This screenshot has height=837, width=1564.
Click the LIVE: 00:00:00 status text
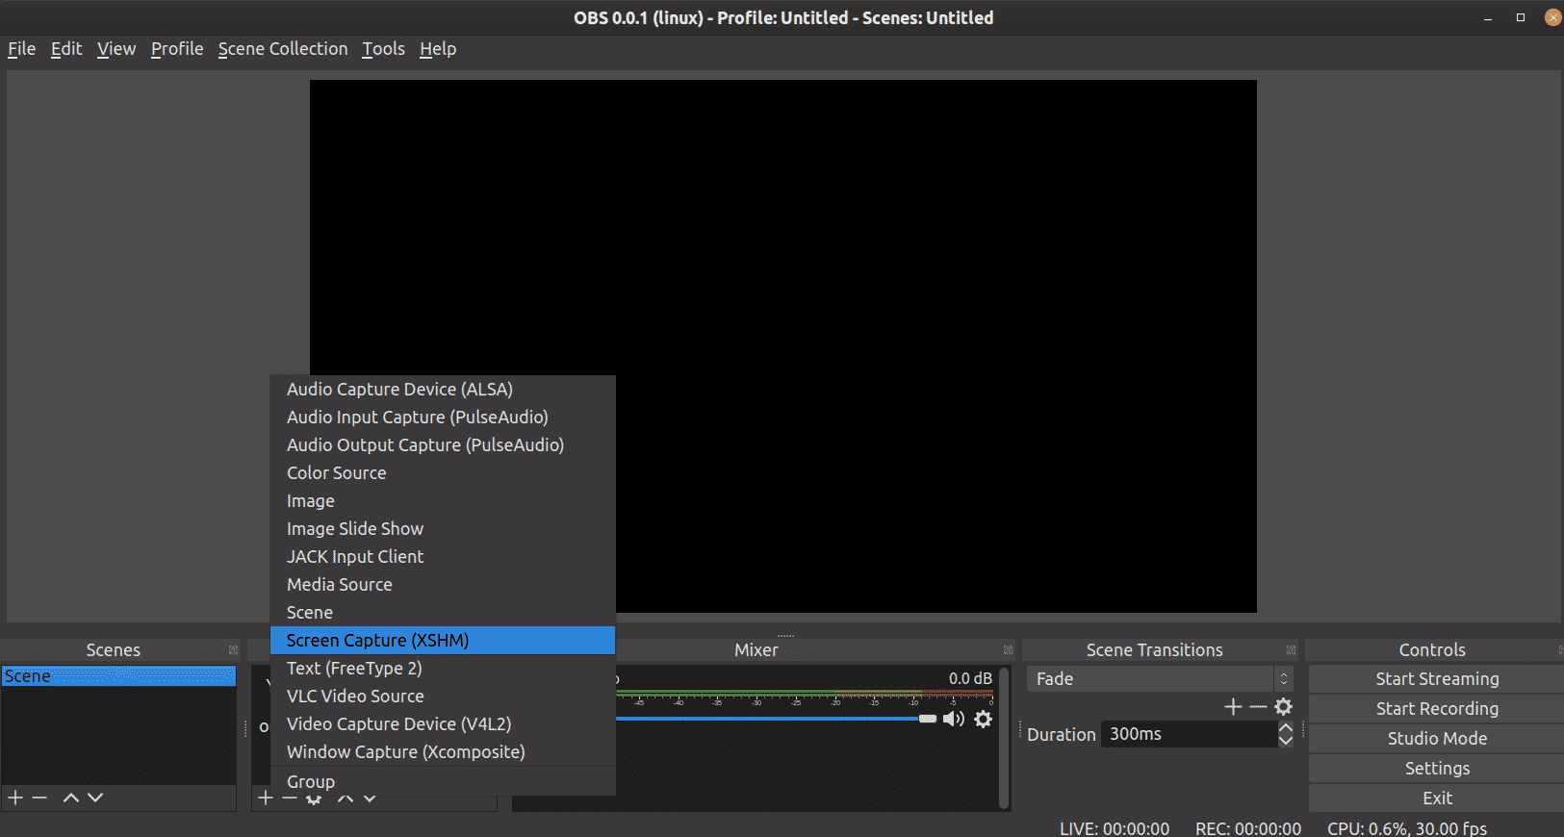click(x=1115, y=828)
